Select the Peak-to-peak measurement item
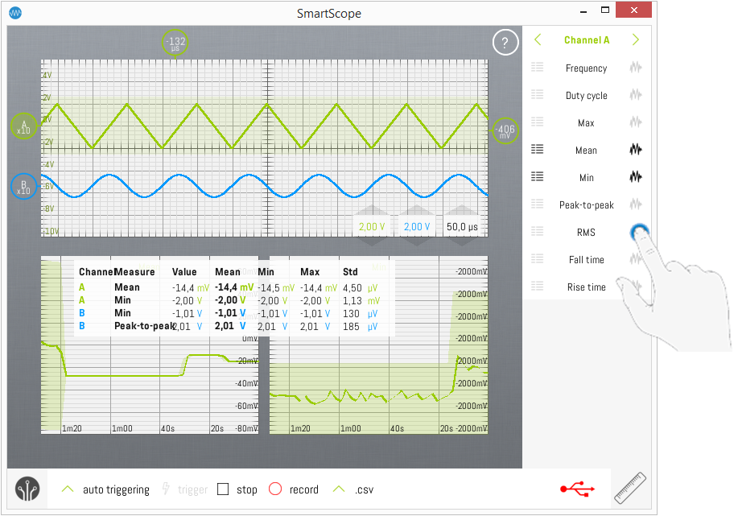This screenshot has height=516, width=738. click(586, 205)
